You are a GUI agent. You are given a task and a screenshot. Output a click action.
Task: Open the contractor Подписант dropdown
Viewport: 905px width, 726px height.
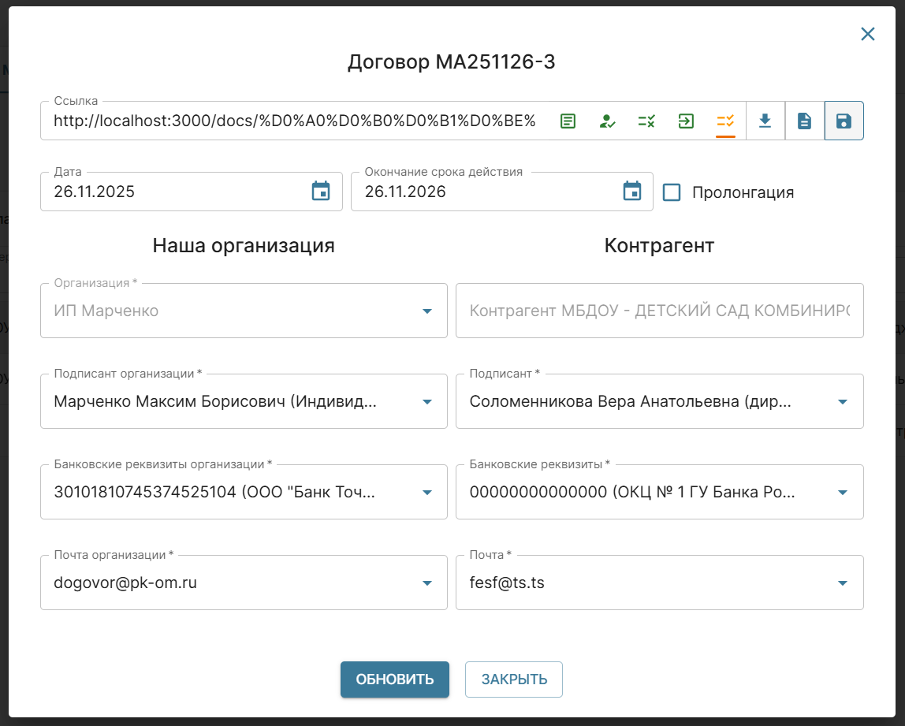click(842, 402)
